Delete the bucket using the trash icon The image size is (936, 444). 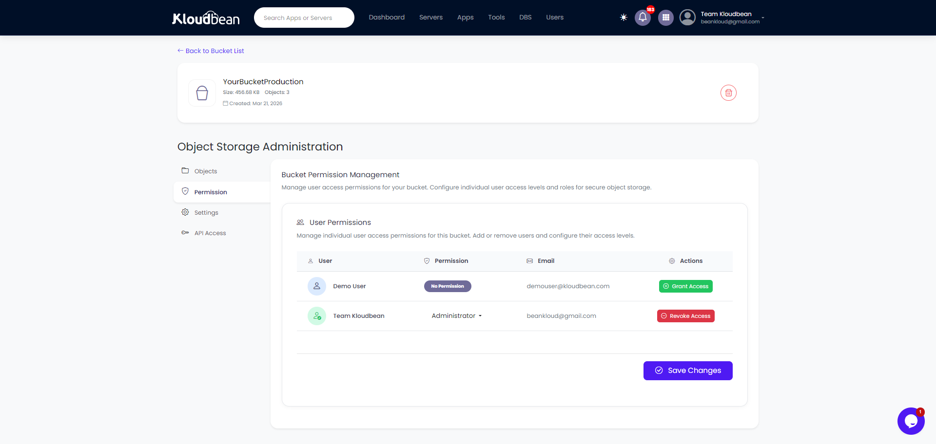(728, 92)
